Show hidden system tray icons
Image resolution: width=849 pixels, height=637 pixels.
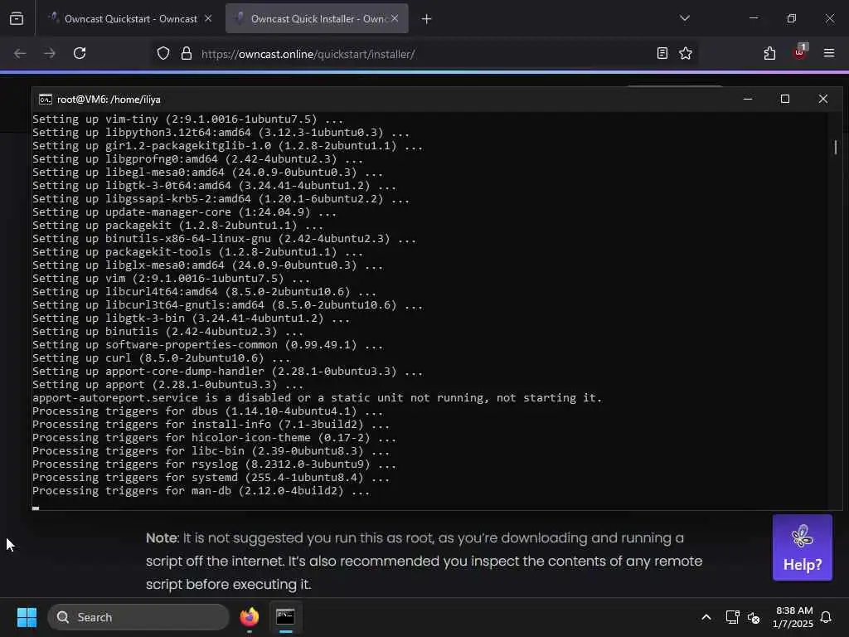pos(706,617)
